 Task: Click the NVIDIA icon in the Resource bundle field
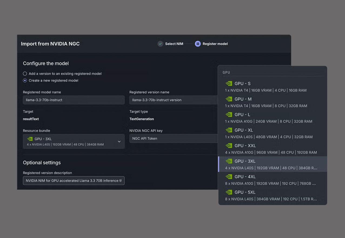pyautogui.click(x=30, y=139)
